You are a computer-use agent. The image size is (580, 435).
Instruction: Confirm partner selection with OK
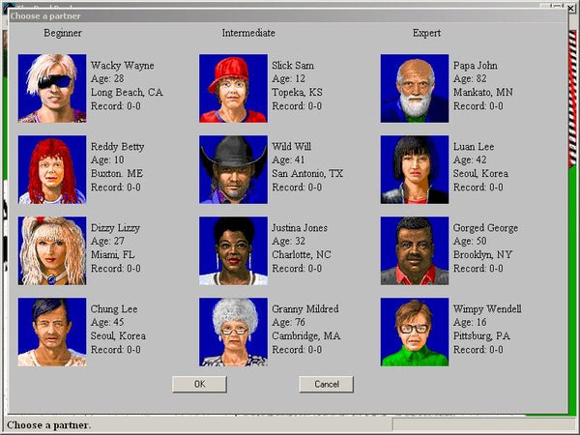click(199, 385)
